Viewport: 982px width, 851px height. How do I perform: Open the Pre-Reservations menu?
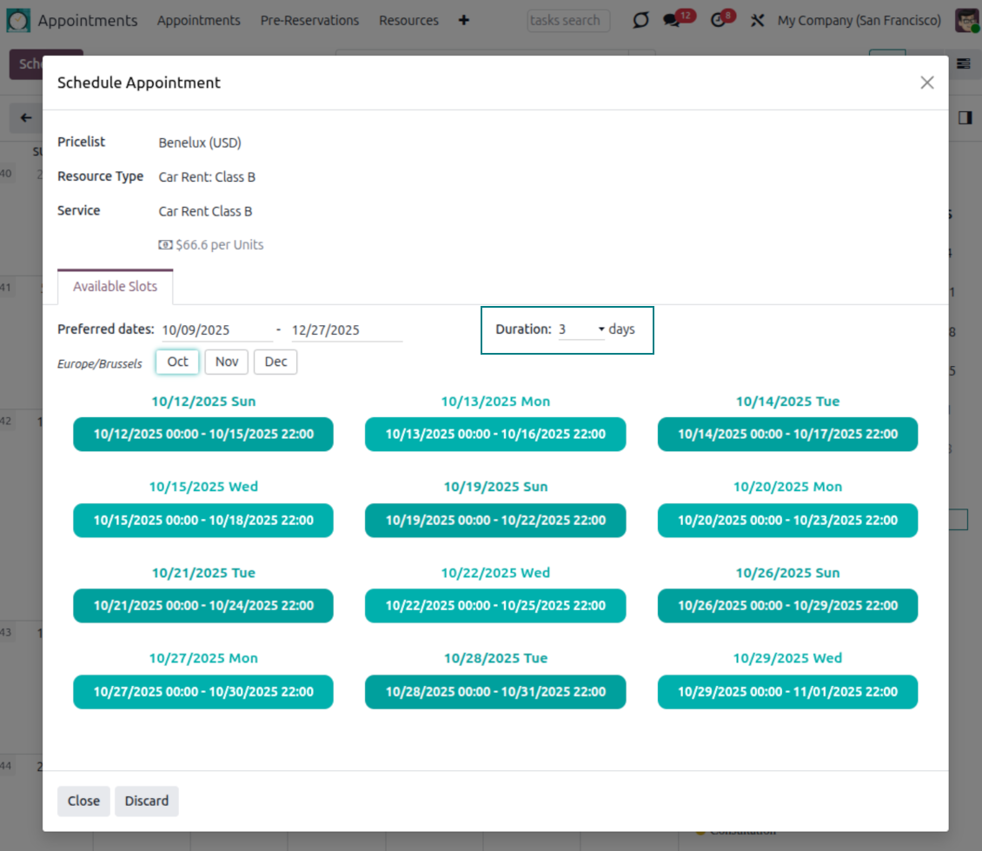pyautogui.click(x=309, y=20)
